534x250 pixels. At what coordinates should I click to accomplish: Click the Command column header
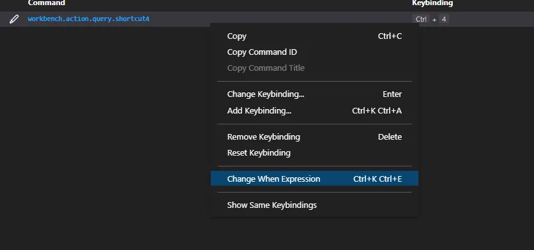(x=47, y=3)
